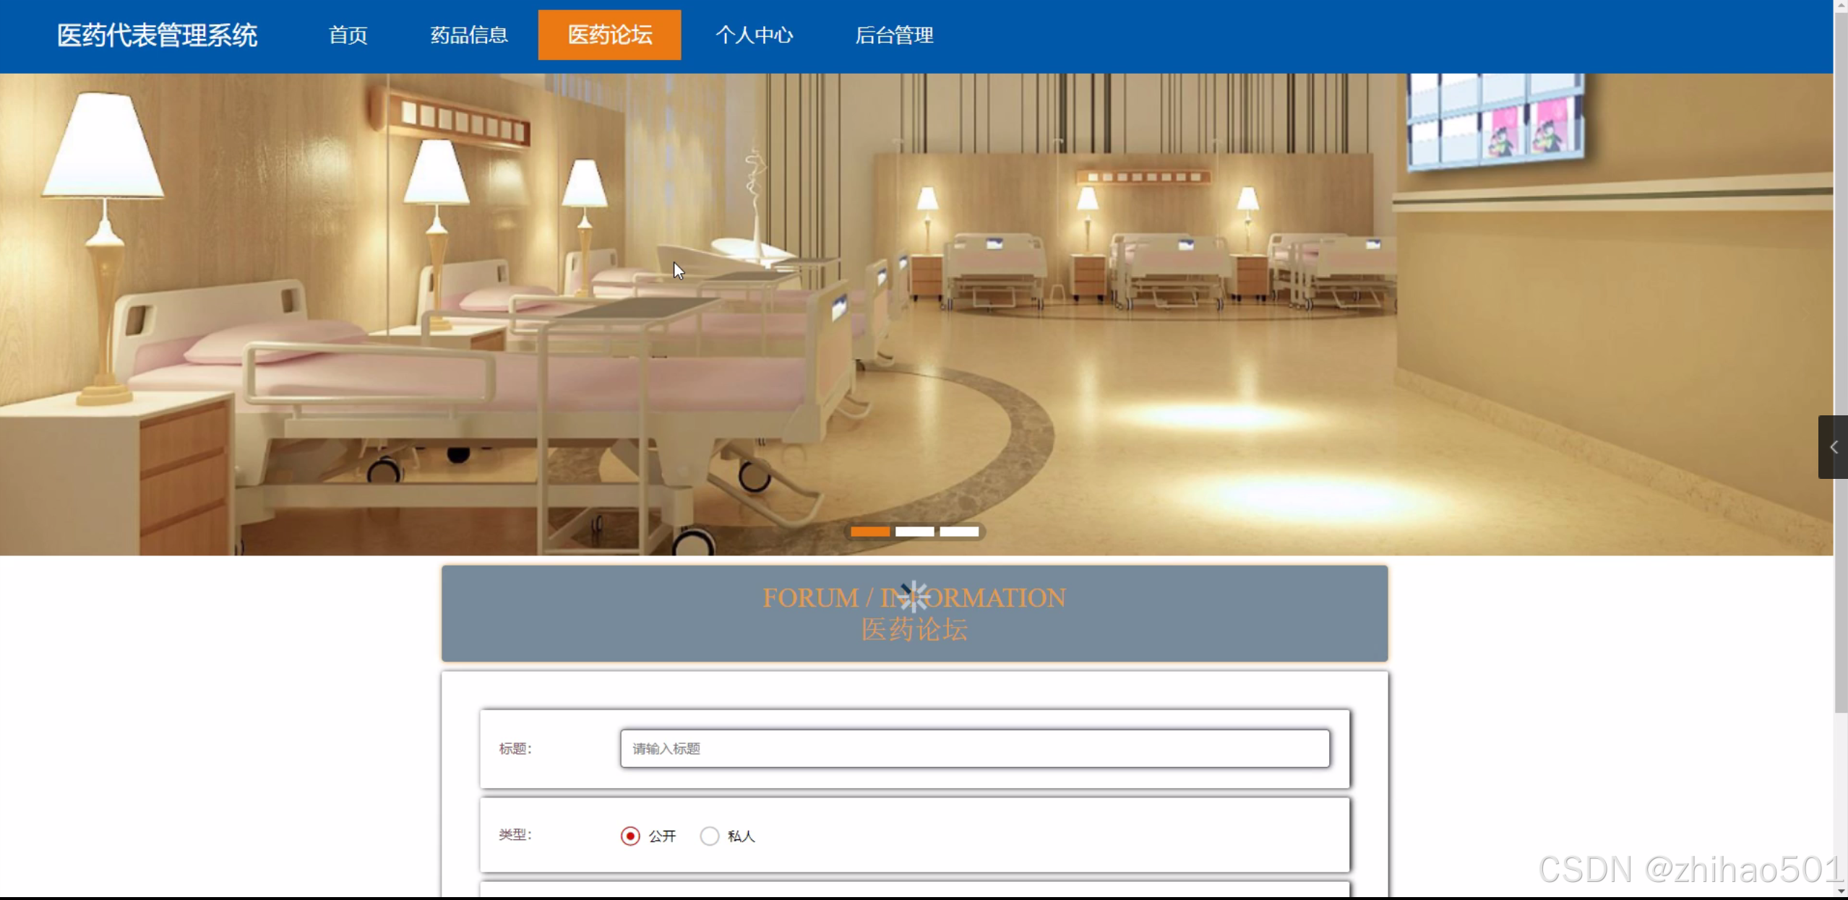Open the highlighted 医药论坛 nav tab

coord(609,35)
